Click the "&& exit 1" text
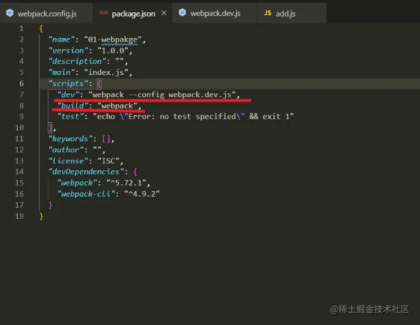 269,117
